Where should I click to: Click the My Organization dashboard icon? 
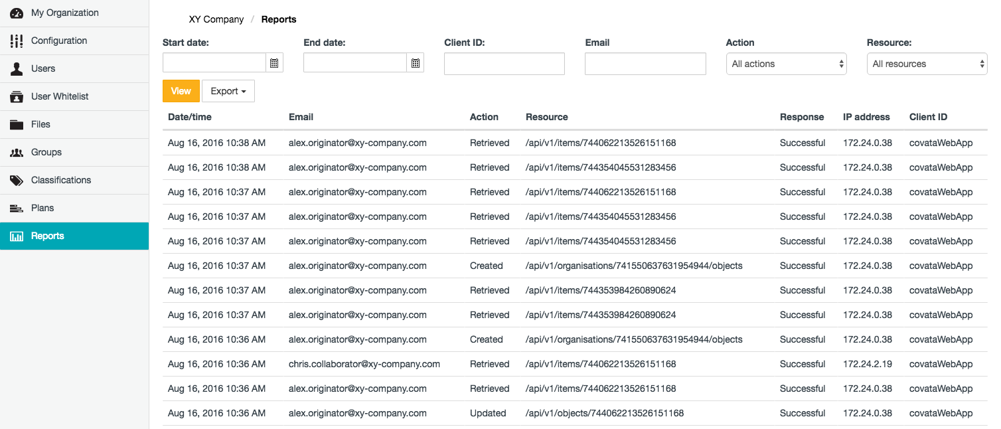[17, 13]
